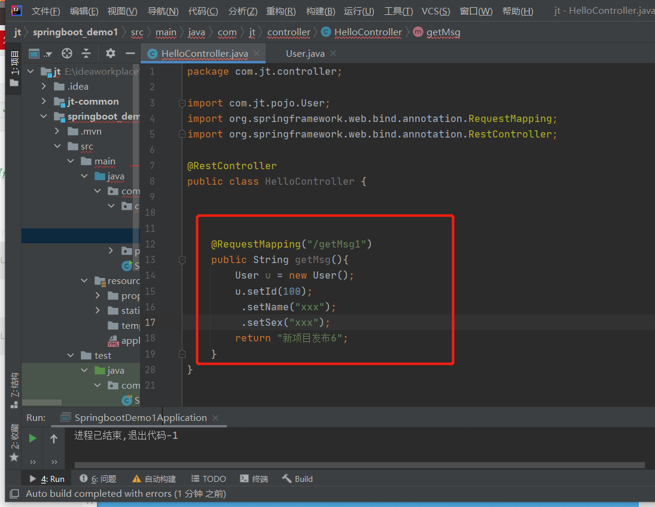Open the VCS(S) menu

pyautogui.click(x=435, y=11)
